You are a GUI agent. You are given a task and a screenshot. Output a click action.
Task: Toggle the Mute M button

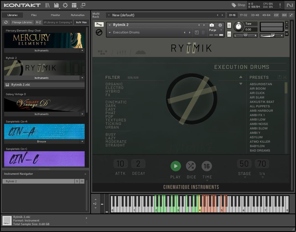click(229, 34)
